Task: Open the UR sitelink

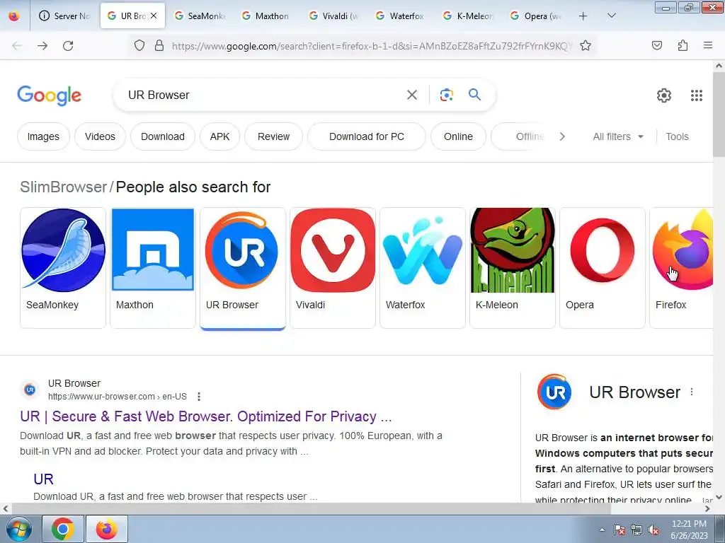Action: coord(43,479)
